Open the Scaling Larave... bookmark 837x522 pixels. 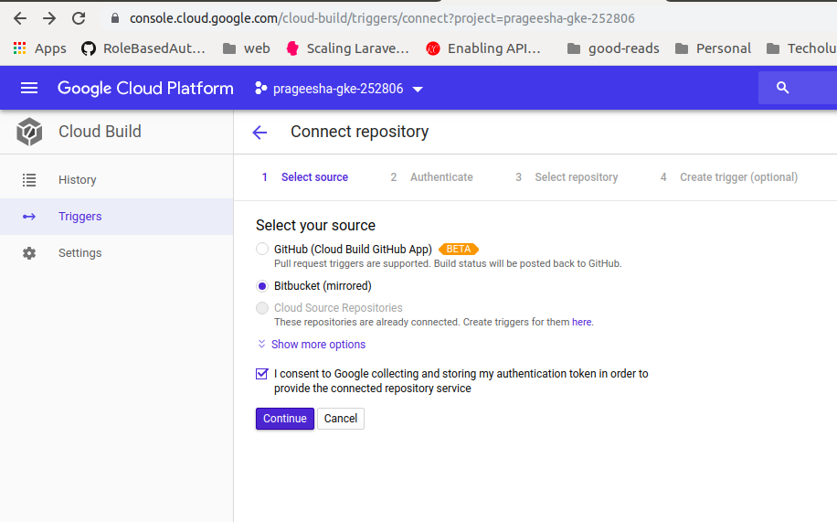point(347,48)
